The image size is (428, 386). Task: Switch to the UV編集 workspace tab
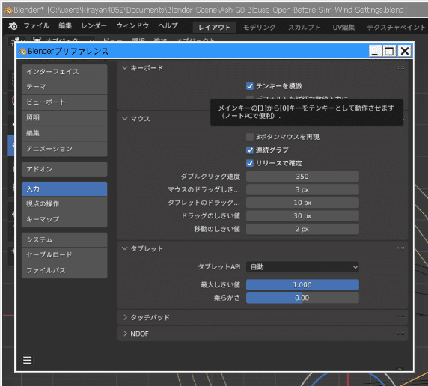click(343, 27)
